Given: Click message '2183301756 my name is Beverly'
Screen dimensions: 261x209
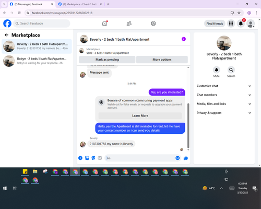Looking at the screenshot, I should 111,144.
